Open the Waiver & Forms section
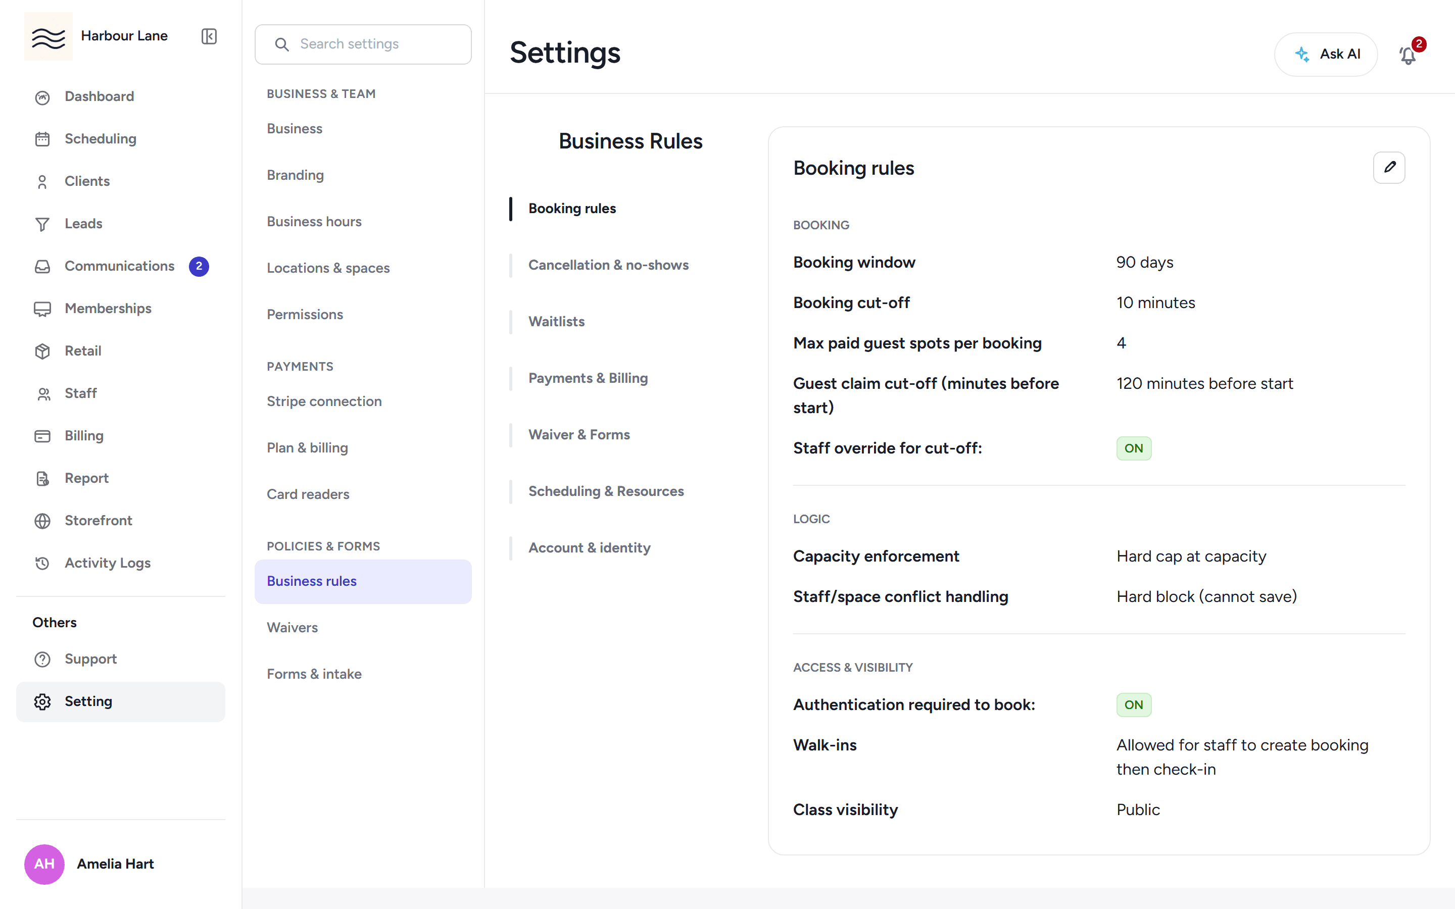Image resolution: width=1455 pixels, height=909 pixels. click(578, 435)
